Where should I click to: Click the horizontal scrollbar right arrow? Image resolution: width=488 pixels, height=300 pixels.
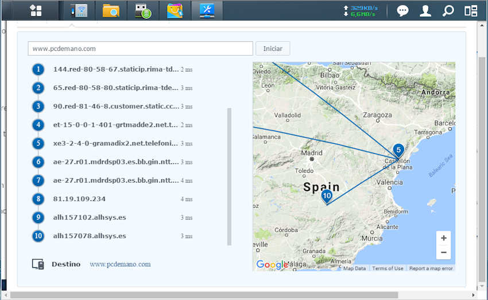(474, 295)
